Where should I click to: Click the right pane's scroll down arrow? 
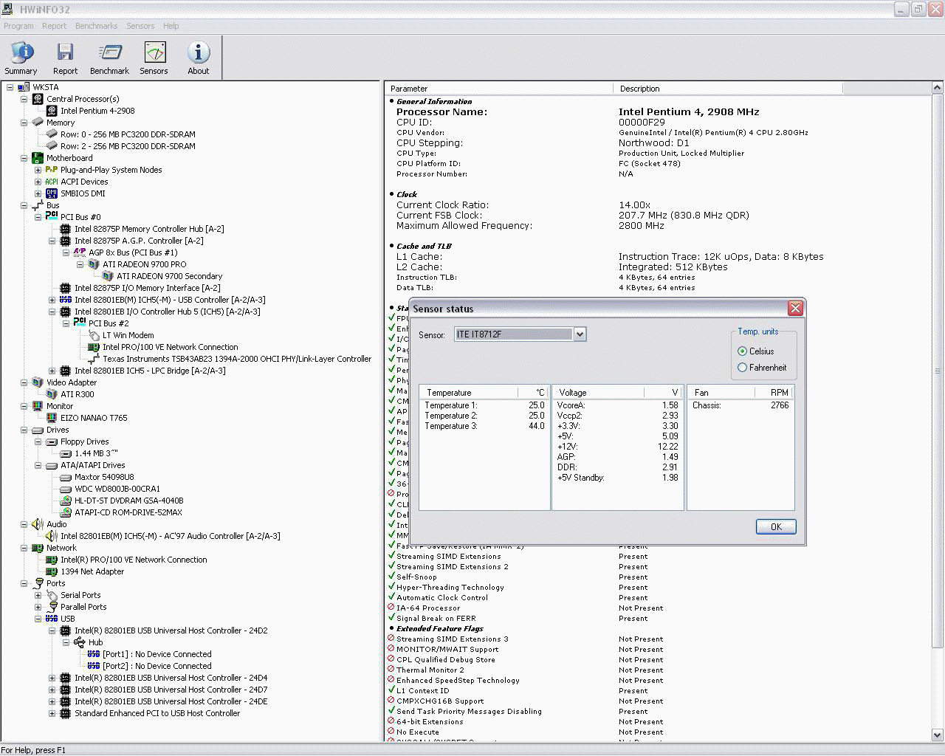938,735
